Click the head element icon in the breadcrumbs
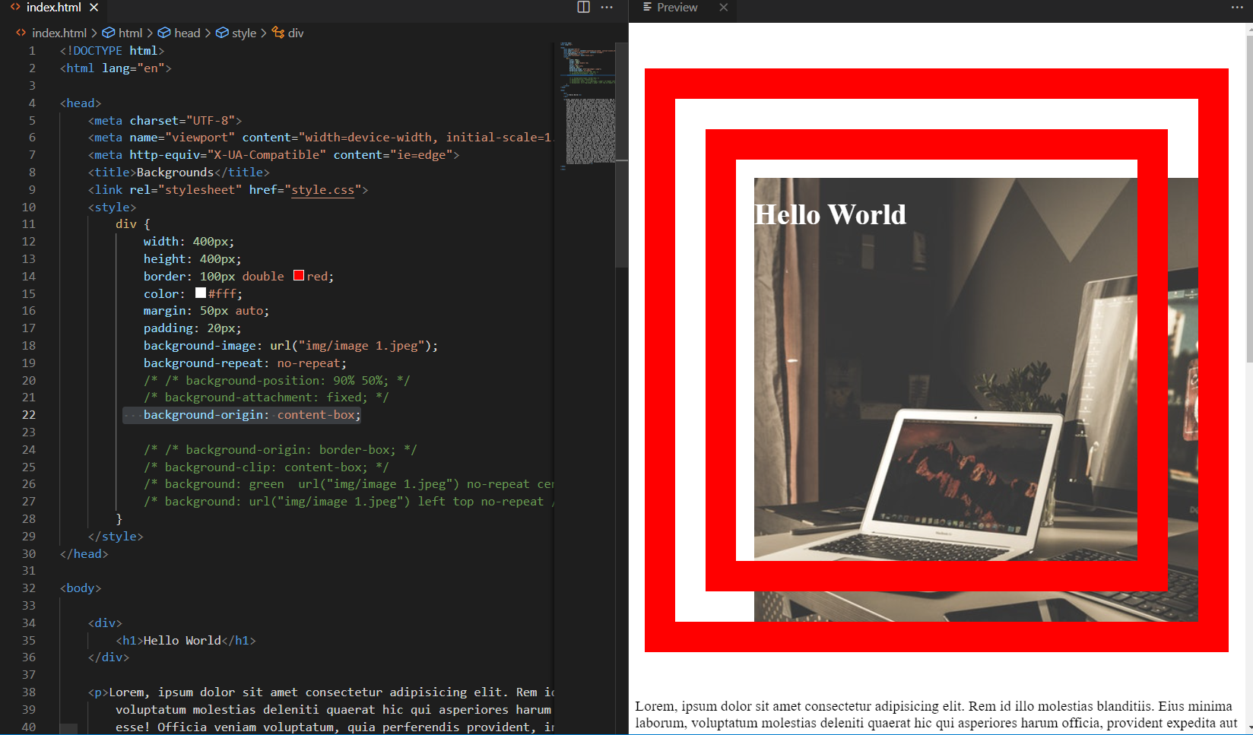The width and height of the screenshot is (1253, 735). (163, 33)
